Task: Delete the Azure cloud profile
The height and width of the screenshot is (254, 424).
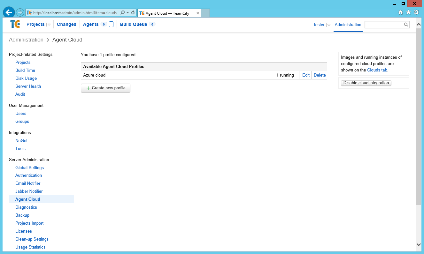Action: pyautogui.click(x=320, y=75)
